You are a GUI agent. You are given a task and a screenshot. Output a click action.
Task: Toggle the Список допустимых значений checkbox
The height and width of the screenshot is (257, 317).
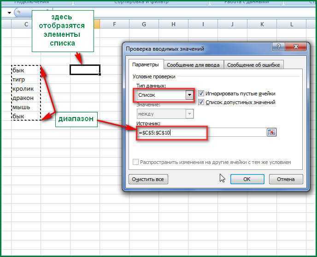pyautogui.click(x=201, y=102)
